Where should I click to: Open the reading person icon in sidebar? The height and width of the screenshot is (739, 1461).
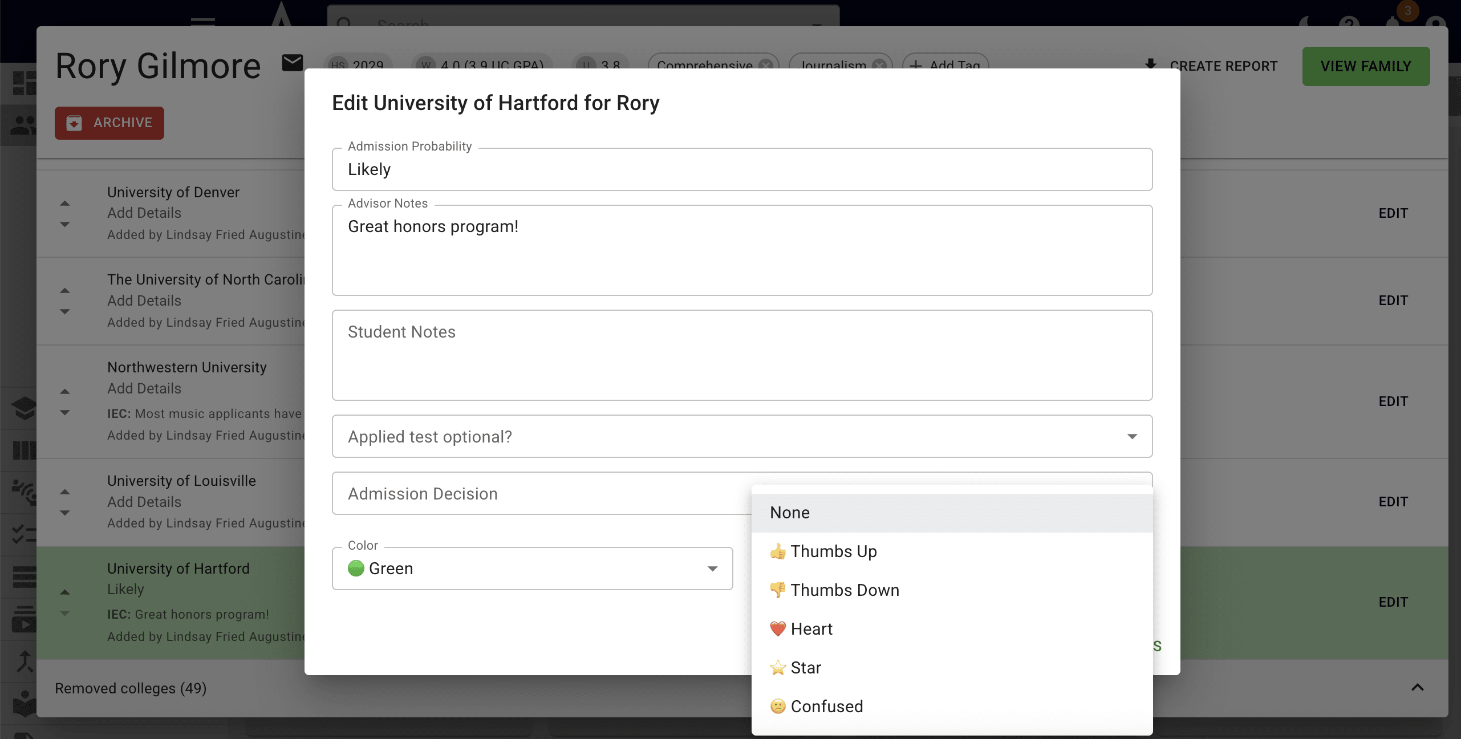click(24, 704)
